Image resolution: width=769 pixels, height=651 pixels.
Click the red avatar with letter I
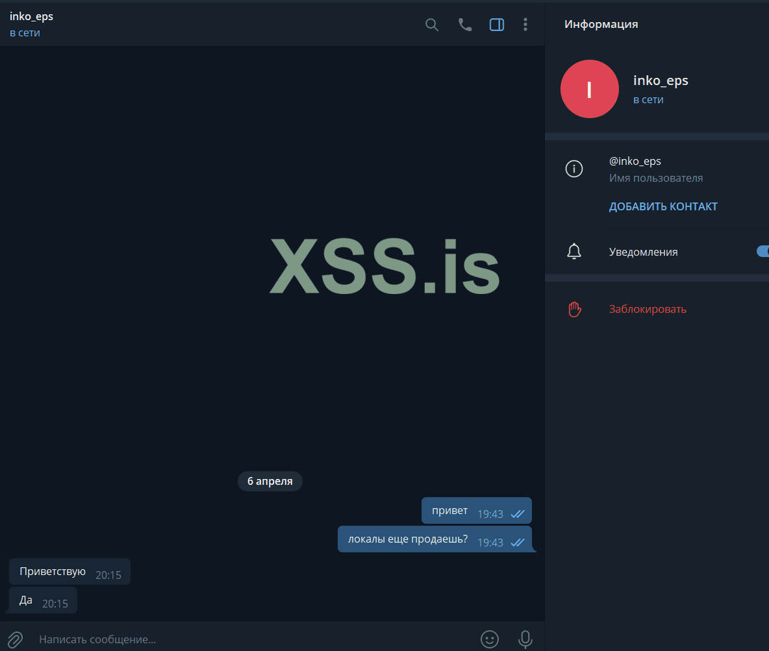(x=590, y=89)
